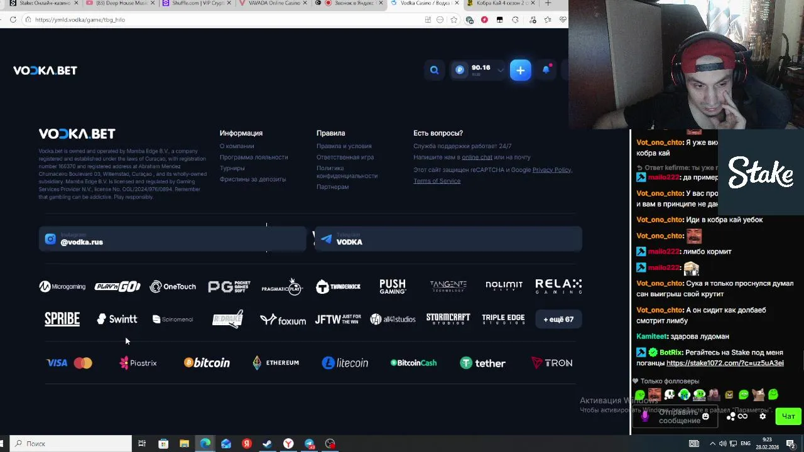The image size is (804, 452).
Task: Click the Play'n GO provider logo
Action: [x=117, y=287]
